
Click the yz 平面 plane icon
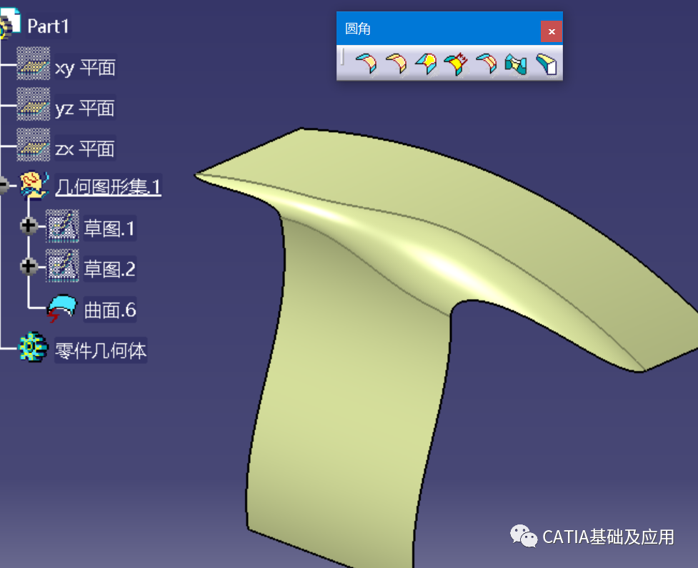pyautogui.click(x=34, y=104)
